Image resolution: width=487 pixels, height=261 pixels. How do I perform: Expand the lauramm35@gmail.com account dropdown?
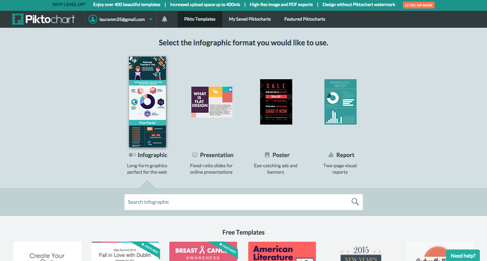(151, 19)
